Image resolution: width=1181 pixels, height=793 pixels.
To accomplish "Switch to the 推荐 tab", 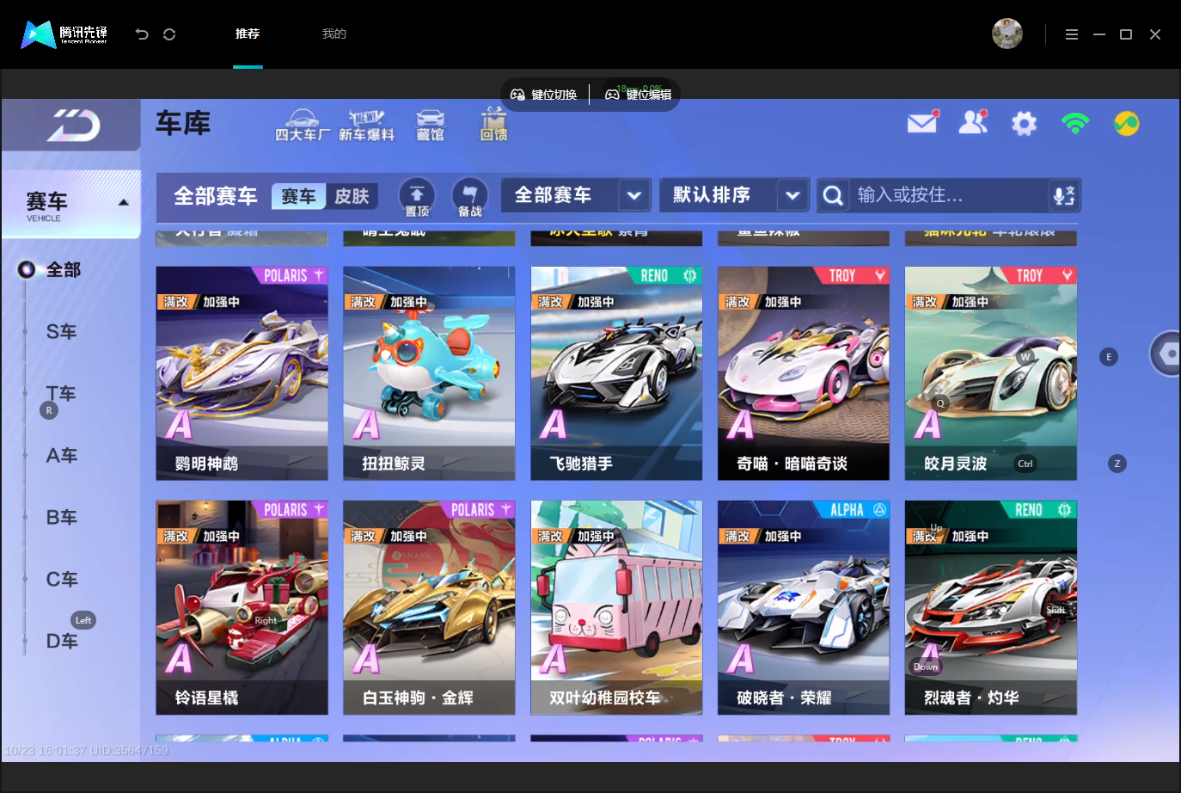I will click(248, 34).
